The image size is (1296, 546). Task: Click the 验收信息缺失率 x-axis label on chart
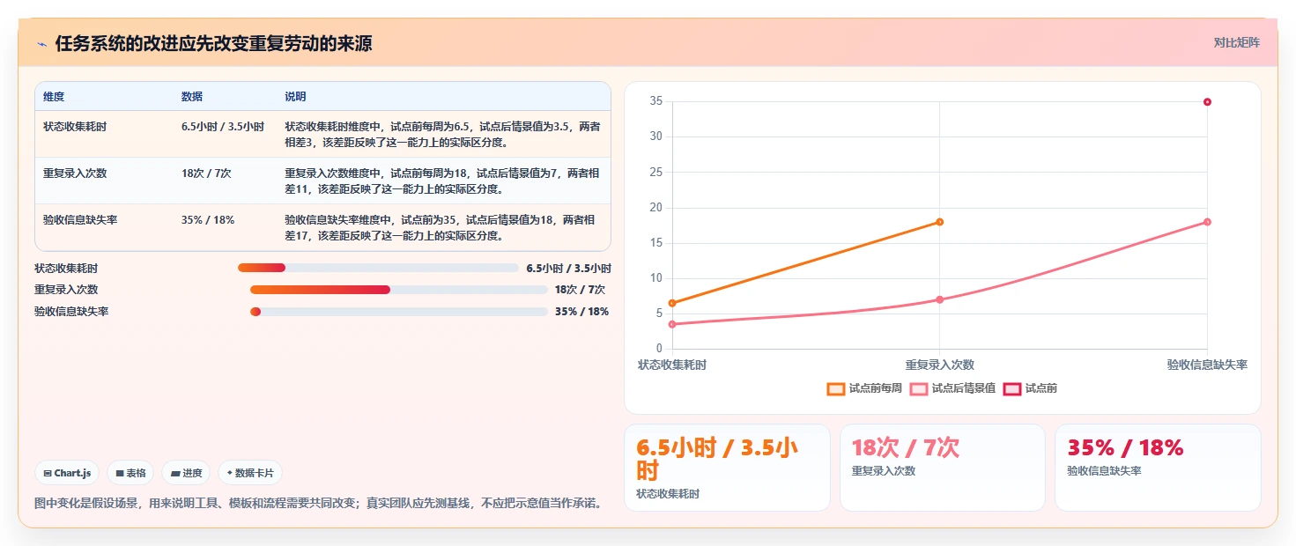(x=1208, y=365)
